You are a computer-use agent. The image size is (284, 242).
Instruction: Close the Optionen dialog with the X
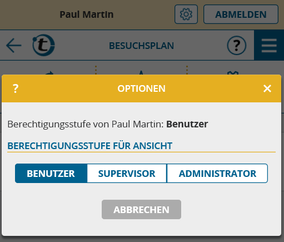(x=267, y=88)
